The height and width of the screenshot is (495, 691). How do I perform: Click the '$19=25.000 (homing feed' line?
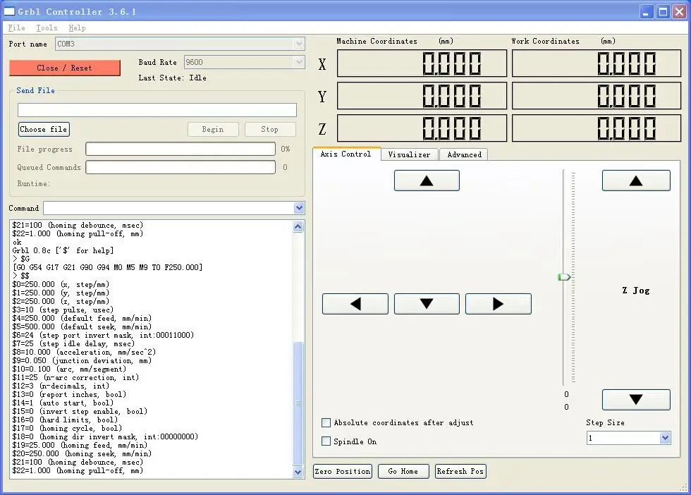tap(80, 445)
